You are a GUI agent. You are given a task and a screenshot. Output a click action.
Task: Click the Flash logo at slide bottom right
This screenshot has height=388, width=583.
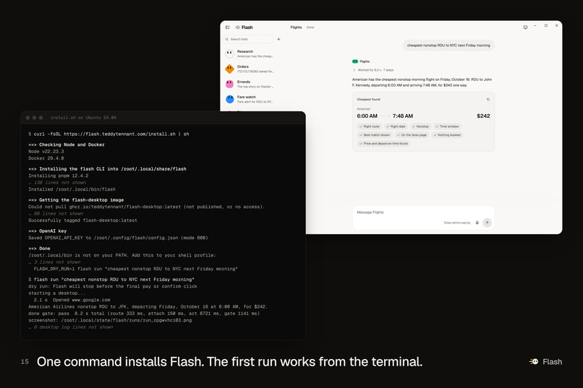point(545,362)
